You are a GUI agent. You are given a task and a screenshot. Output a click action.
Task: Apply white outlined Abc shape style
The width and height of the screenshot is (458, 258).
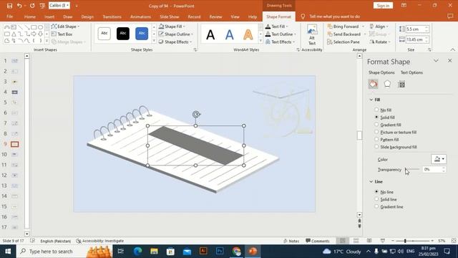click(104, 34)
